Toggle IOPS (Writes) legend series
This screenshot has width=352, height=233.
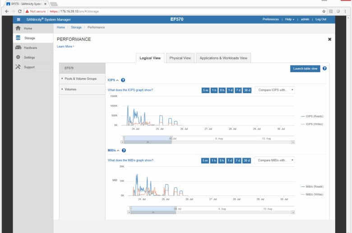(312, 124)
